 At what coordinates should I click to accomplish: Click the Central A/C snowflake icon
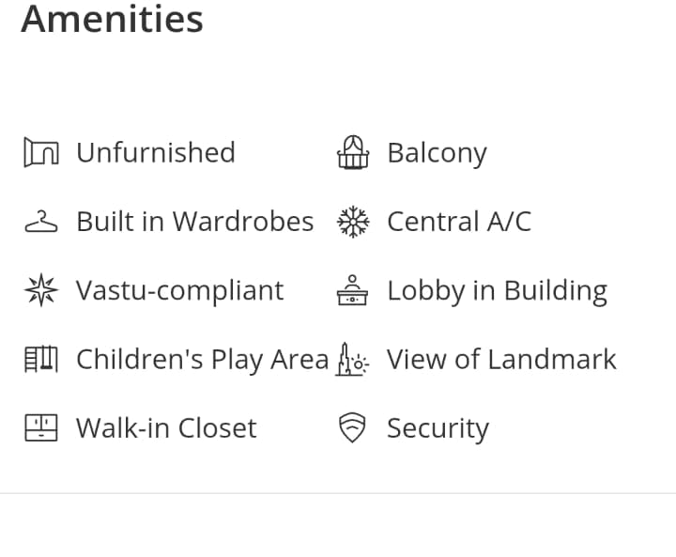pos(353,222)
